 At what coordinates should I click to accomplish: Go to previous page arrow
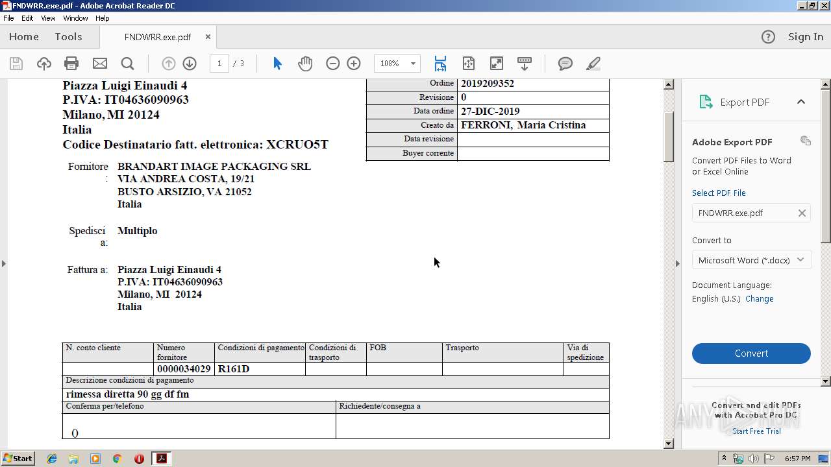169,64
